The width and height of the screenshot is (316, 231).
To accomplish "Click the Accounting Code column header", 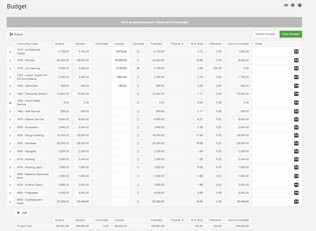I will coord(27,44).
